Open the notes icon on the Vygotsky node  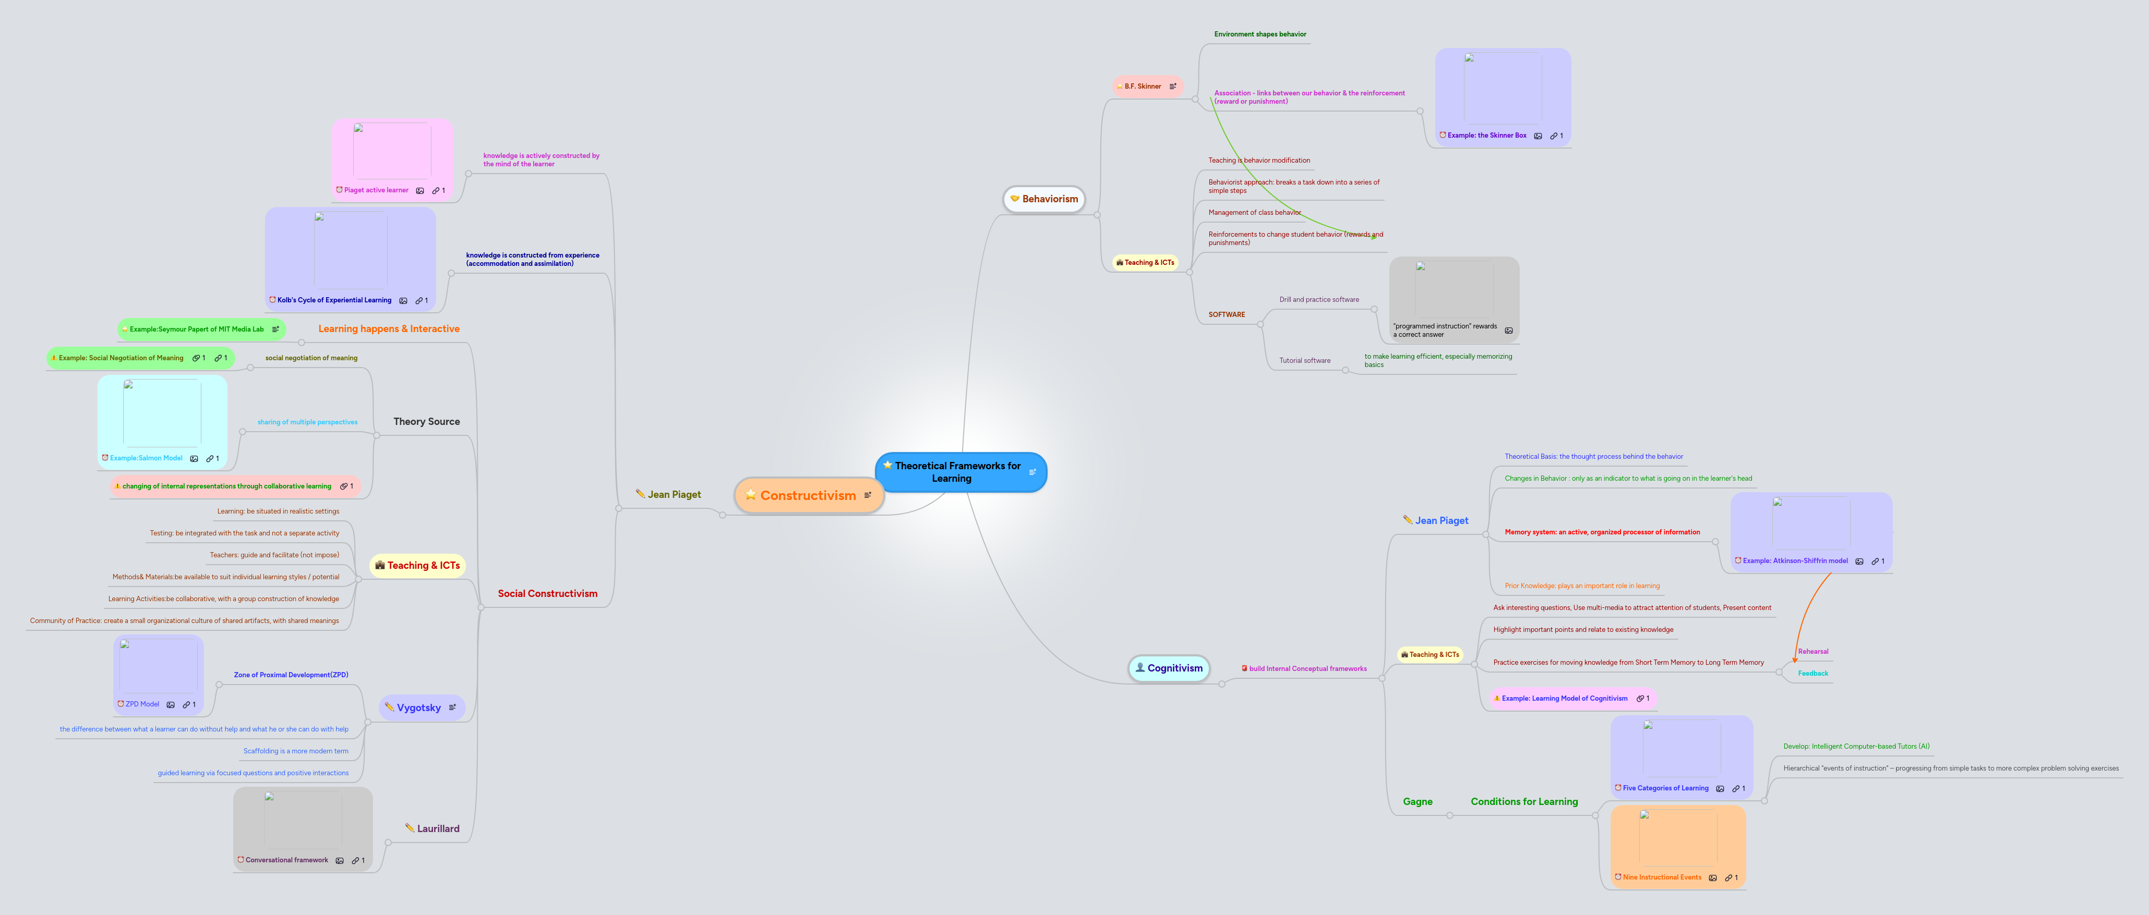pyautogui.click(x=453, y=707)
